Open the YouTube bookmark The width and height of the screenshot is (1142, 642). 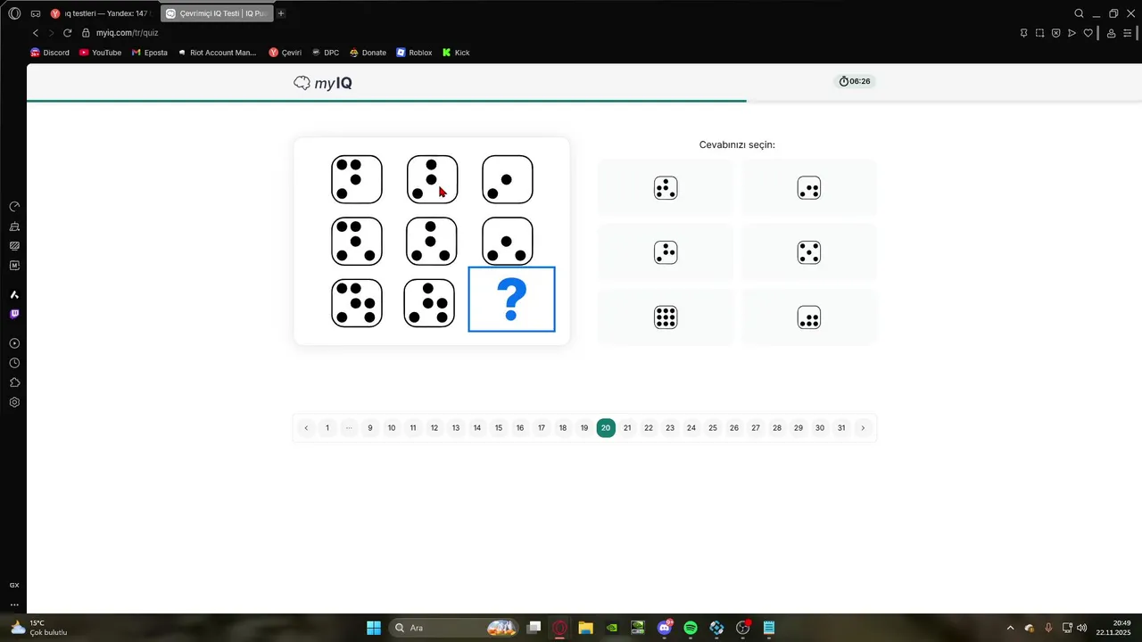tap(100, 53)
